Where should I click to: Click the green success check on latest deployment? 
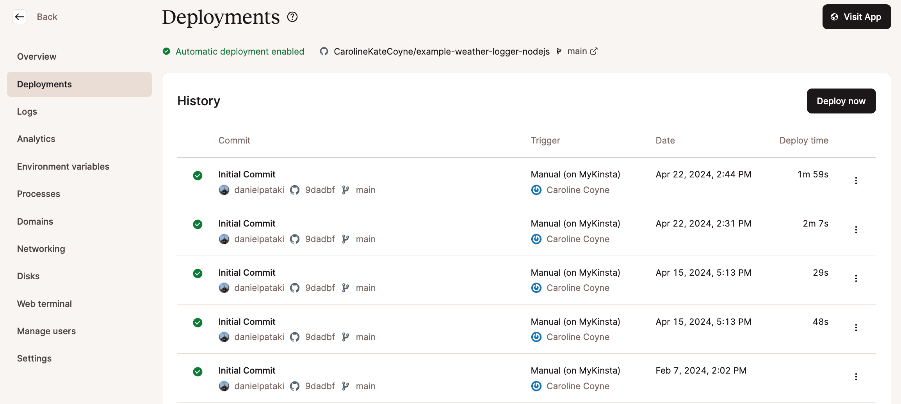point(198,176)
